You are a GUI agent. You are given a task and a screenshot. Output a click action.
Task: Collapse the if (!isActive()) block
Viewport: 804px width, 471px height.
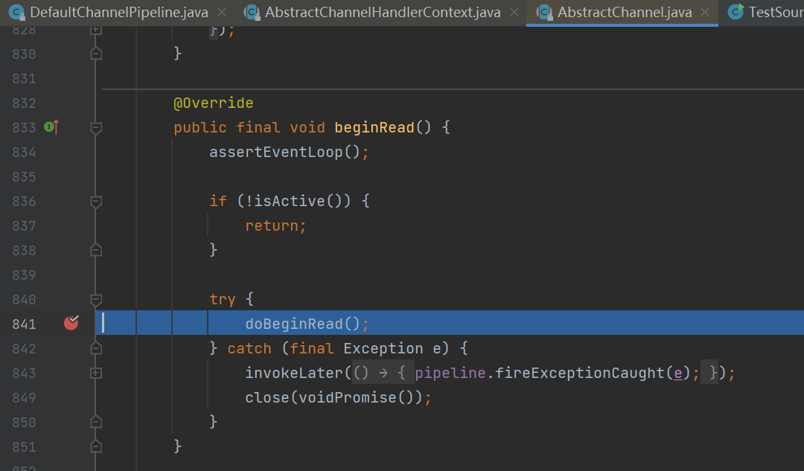click(95, 201)
